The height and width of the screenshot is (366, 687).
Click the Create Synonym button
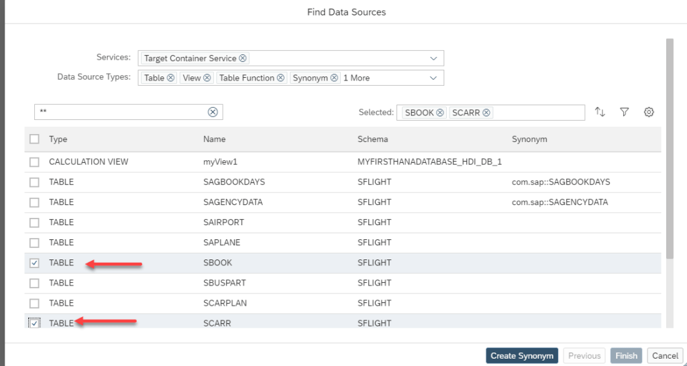522,356
